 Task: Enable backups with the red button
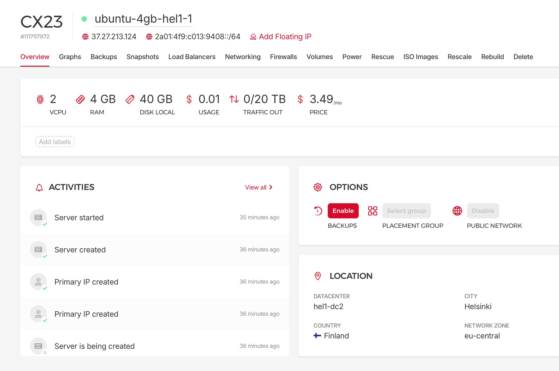coord(343,211)
